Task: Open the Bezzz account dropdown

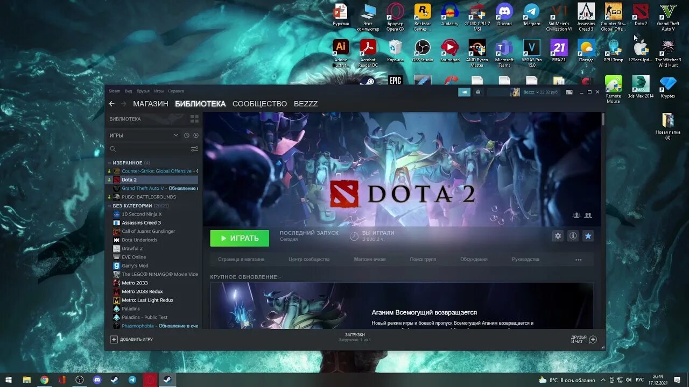Action: click(x=533, y=92)
